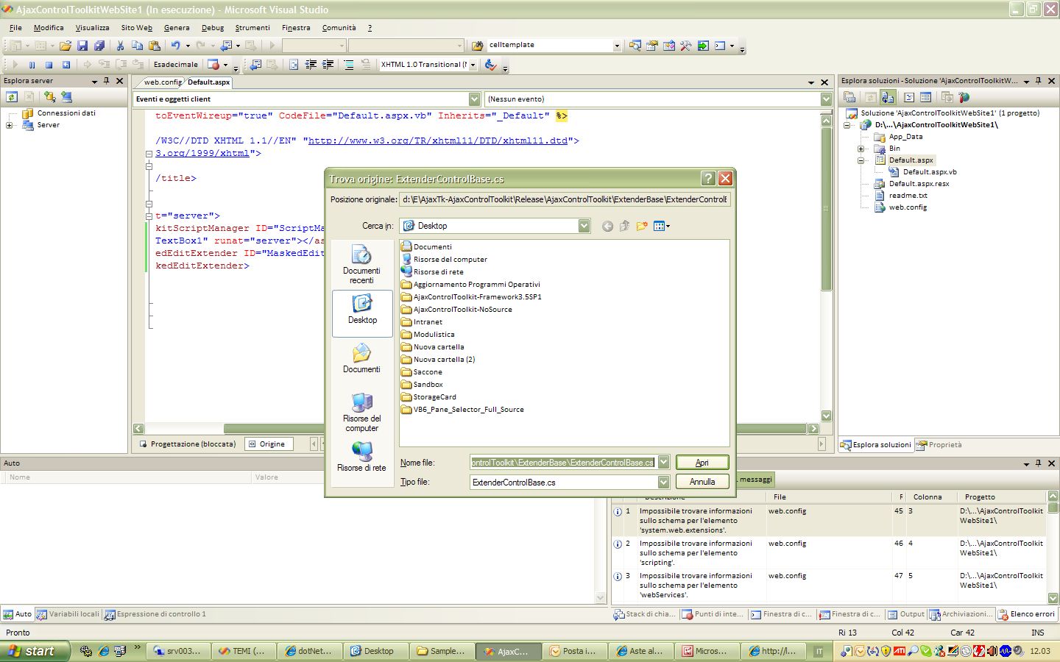Viewport: 1060px width, 662px height.
Task: Open the Eventi e oggetti client dropdown
Action: pos(475,99)
